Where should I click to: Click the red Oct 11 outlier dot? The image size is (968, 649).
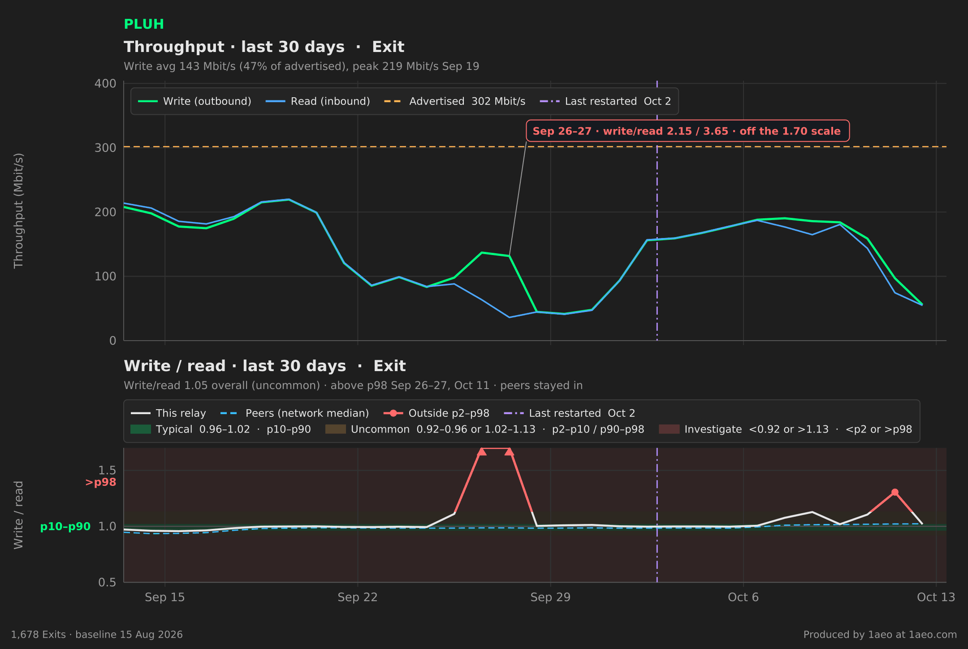pyautogui.click(x=895, y=492)
